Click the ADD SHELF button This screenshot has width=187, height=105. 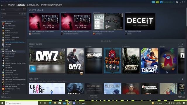[x=106, y=41]
